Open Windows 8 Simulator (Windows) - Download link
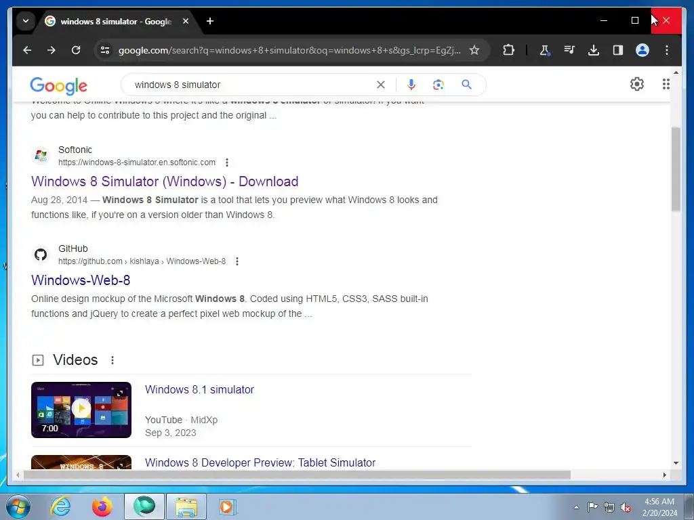 (165, 181)
